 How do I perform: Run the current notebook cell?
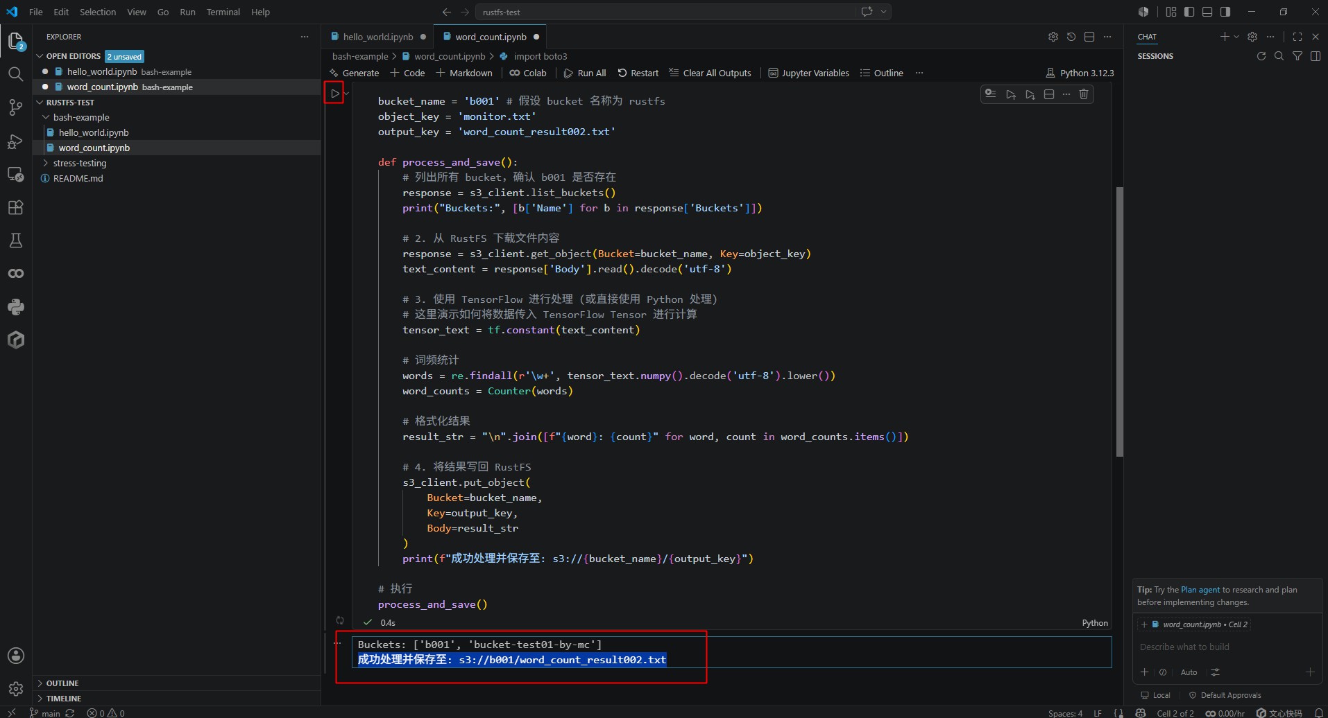334,93
